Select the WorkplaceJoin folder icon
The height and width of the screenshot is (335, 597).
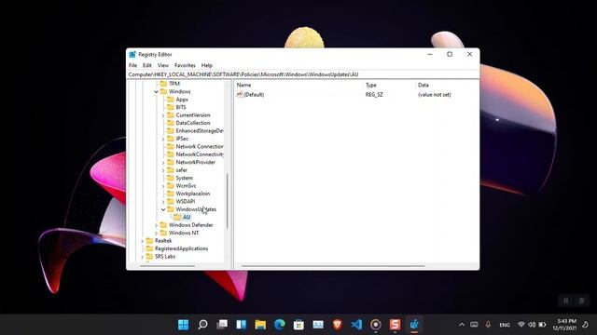[171, 194]
